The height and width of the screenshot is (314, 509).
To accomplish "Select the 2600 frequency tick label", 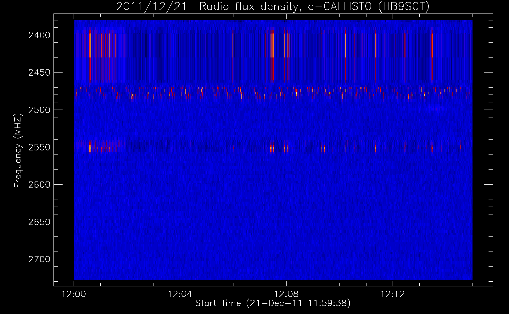I will (39, 185).
